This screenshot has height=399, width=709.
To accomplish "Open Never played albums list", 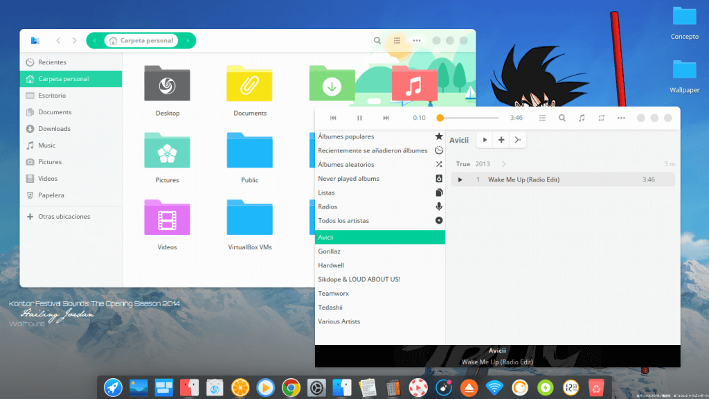I will tap(380, 178).
